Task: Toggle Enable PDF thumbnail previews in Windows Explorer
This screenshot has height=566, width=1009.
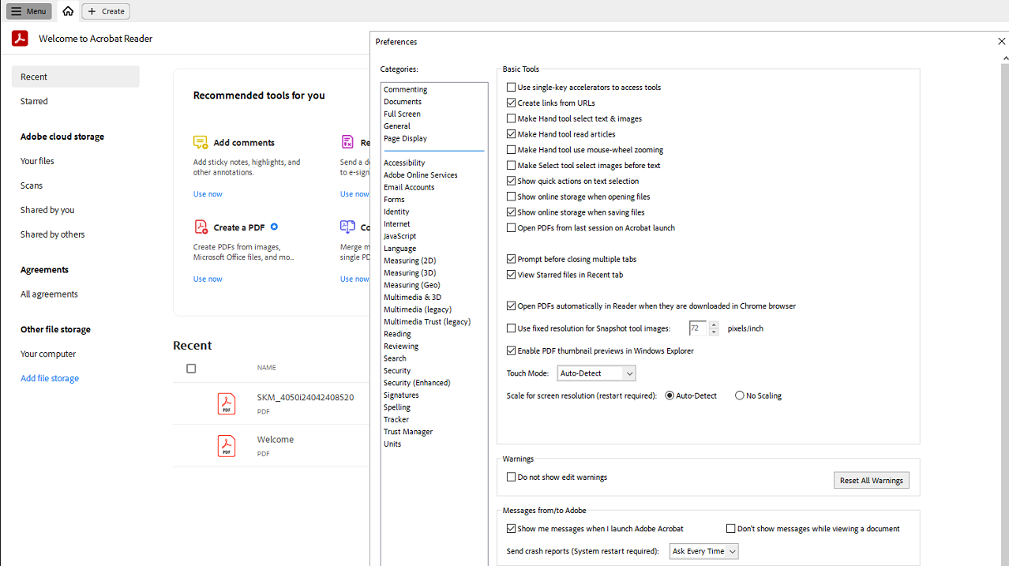Action: pyautogui.click(x=511, y=351)
